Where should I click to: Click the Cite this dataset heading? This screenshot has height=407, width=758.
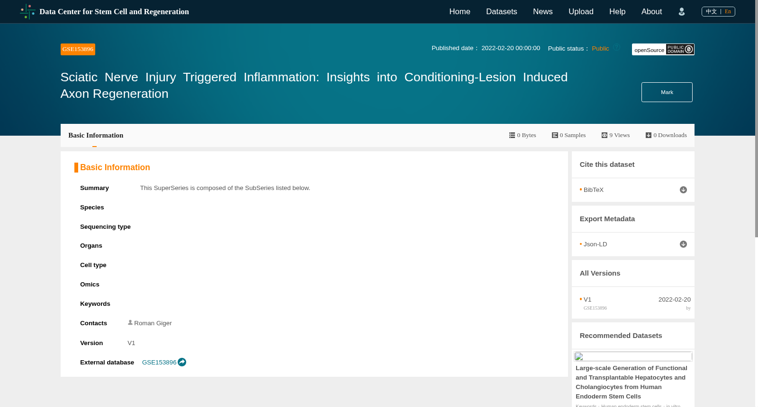[607, 165]
